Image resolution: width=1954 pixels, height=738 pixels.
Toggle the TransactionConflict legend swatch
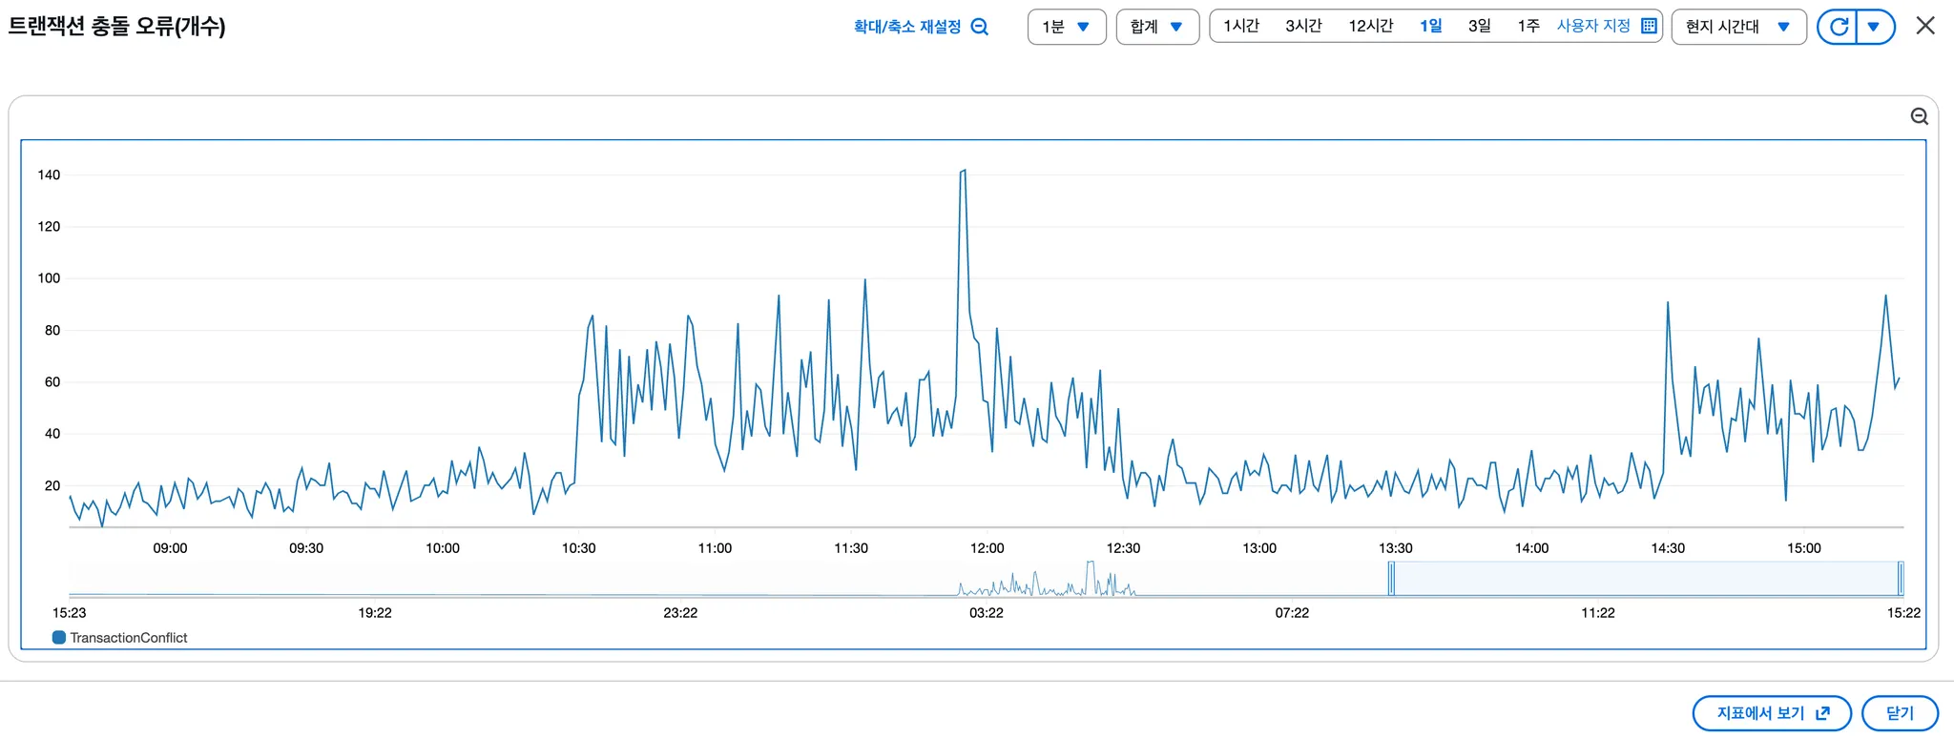point(59,637)
